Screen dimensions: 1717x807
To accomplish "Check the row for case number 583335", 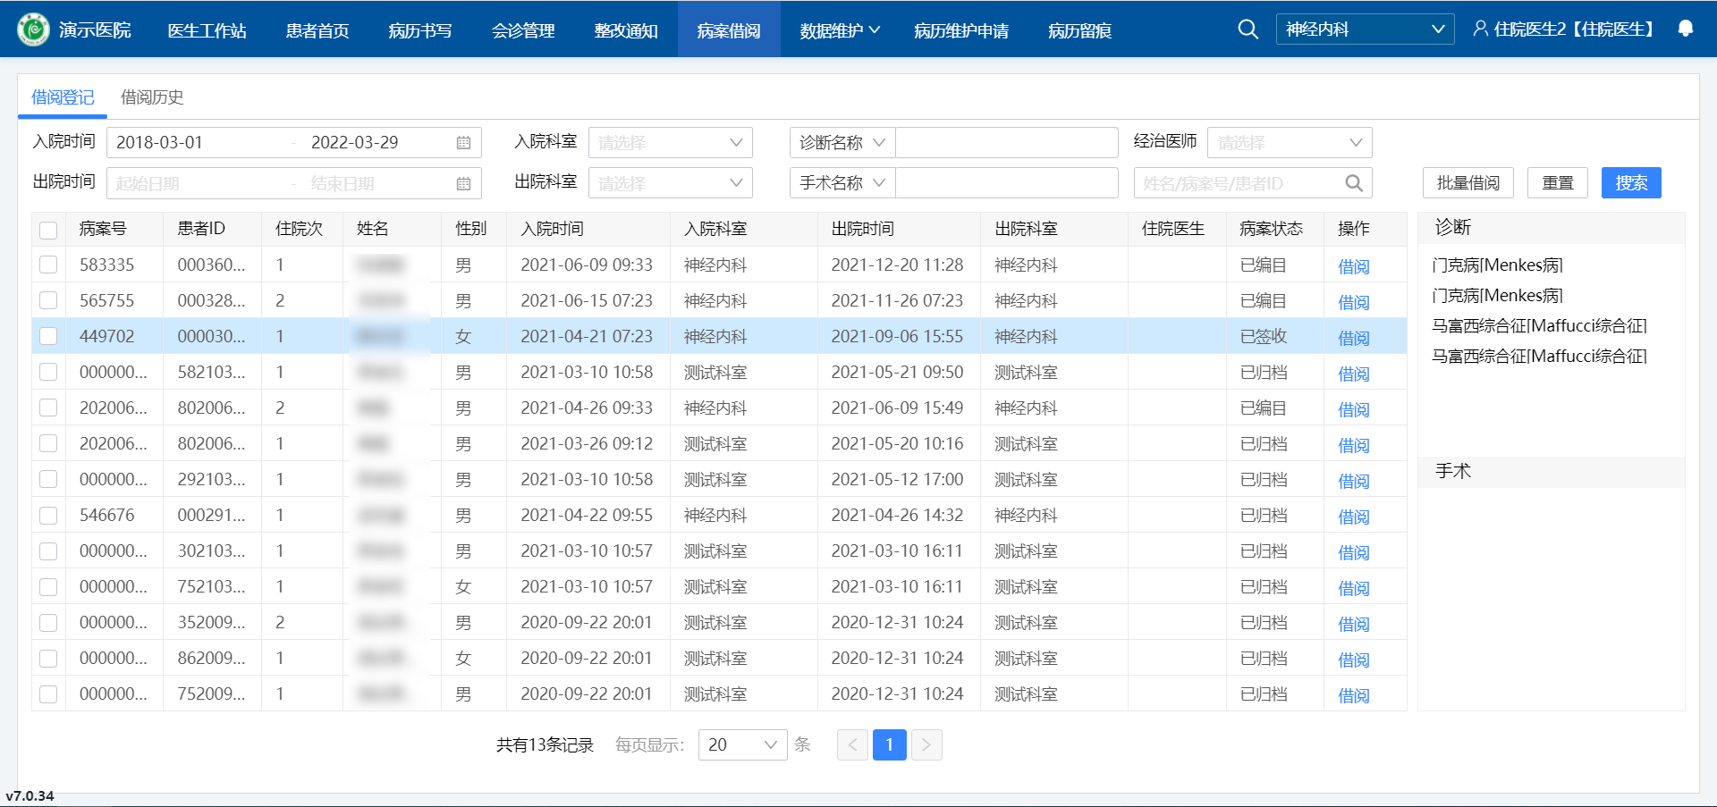I will point(48,265).
